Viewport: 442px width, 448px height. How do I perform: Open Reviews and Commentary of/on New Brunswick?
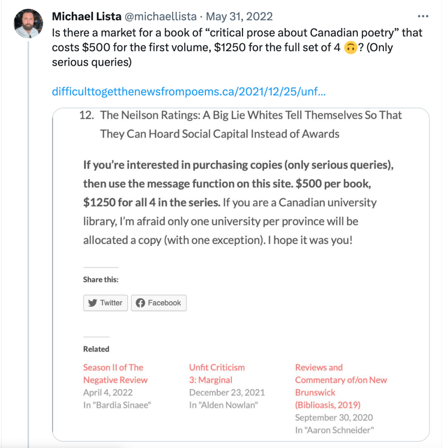point(341,386)
